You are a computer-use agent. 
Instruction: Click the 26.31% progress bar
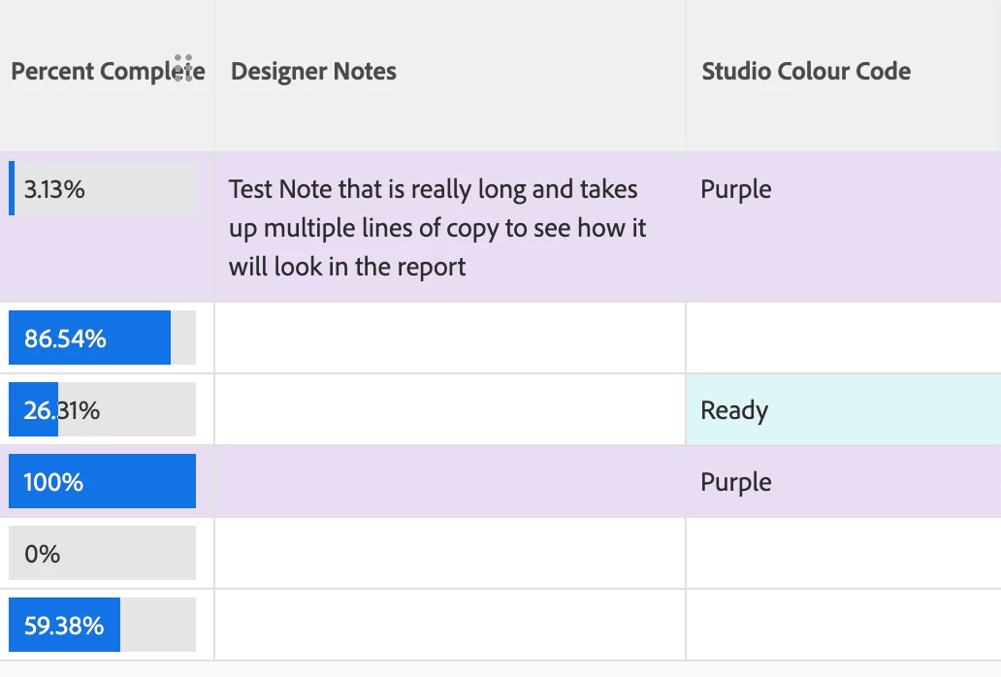(102, 410)
